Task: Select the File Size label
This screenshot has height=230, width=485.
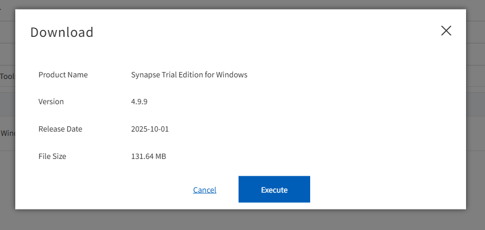Action: [52, 156]
